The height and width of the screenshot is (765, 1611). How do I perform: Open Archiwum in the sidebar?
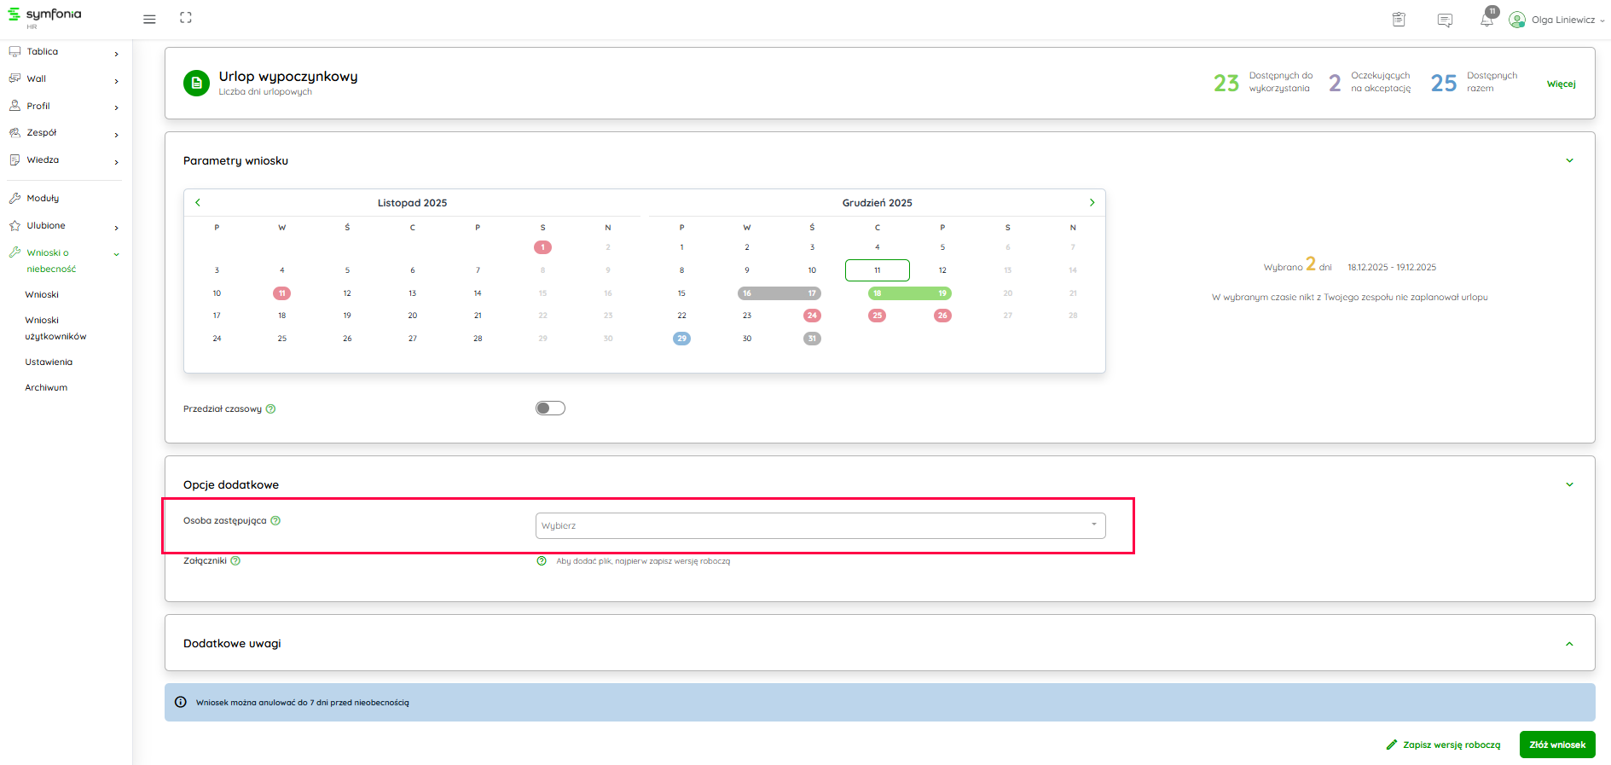click(x=46, y=388)
